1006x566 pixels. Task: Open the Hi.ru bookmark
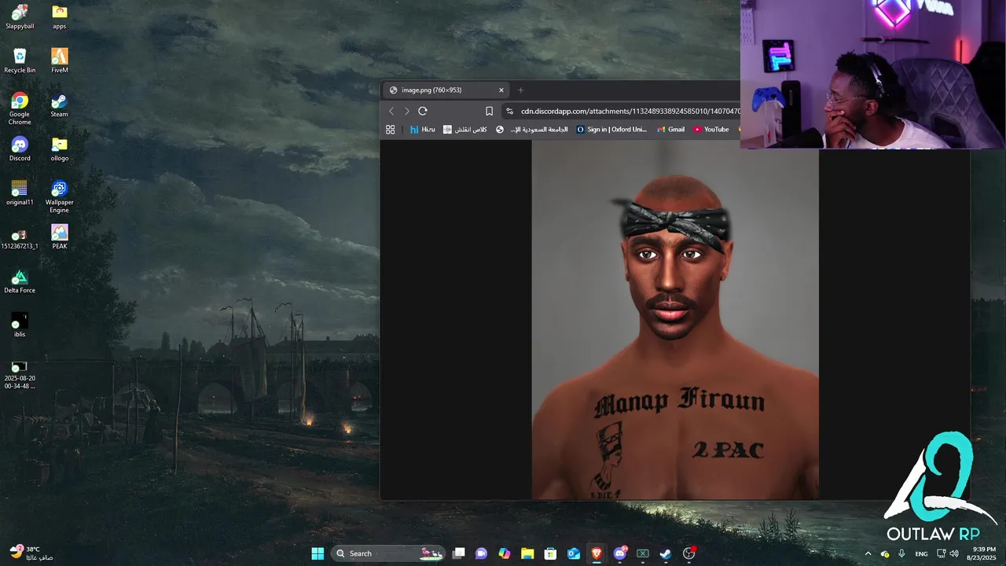pyautogui.click(x=422, y=129)
